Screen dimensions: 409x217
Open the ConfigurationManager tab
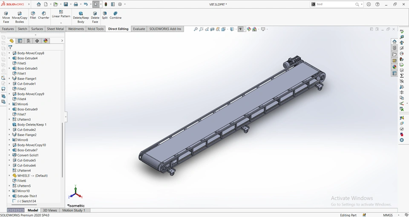pyautogui.click(x=29, y=41)
